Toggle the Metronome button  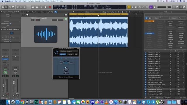155,7
